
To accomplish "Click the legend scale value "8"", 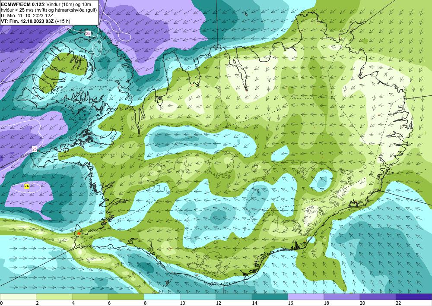I will click(x=145, y=303).
